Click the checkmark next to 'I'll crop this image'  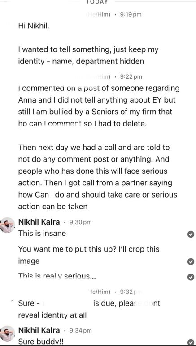(191, 262)
